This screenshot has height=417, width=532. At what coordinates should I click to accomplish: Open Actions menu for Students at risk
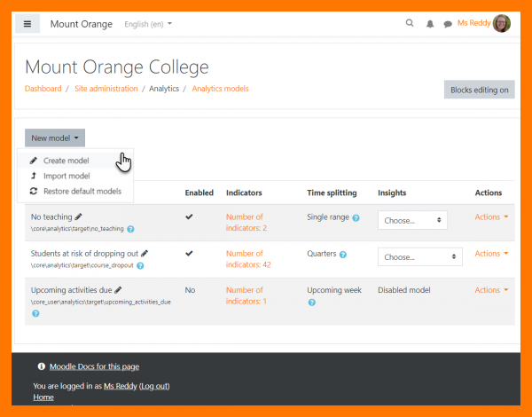pyautogui.click(x=491, y=254)
